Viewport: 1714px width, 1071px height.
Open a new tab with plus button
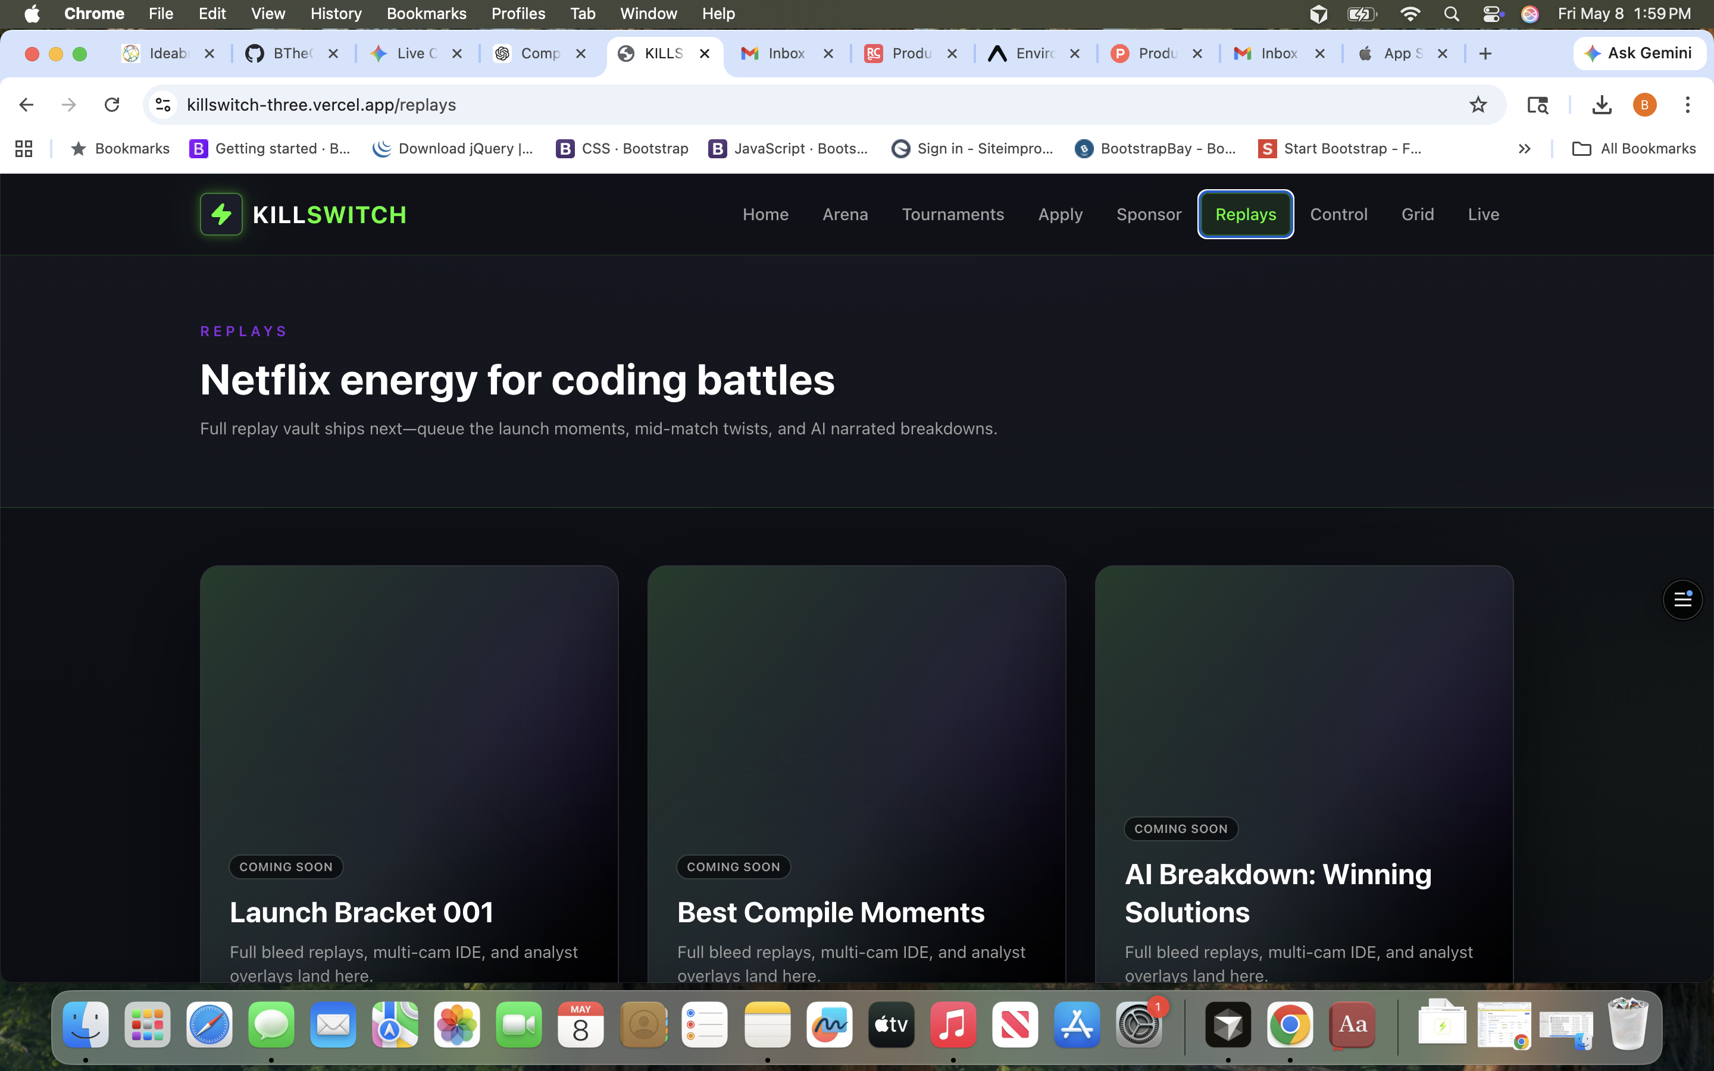pyautogui.click(x=1485, y=53)
